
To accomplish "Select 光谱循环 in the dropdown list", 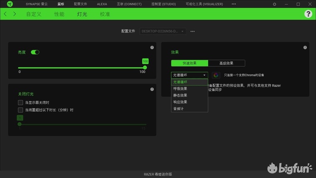I will [x=189, y=82].
